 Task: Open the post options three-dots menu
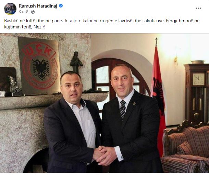198,8
